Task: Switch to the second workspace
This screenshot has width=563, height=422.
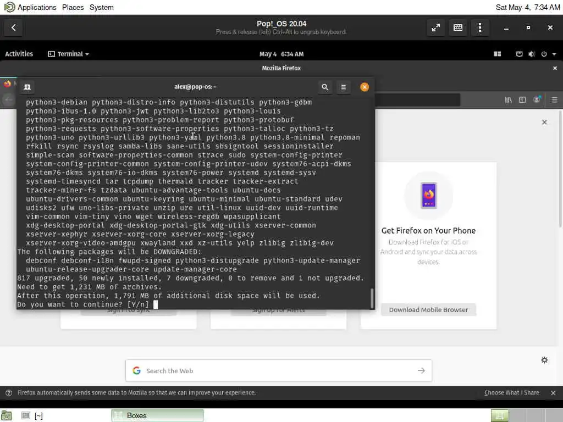Action: pos(518,415)
